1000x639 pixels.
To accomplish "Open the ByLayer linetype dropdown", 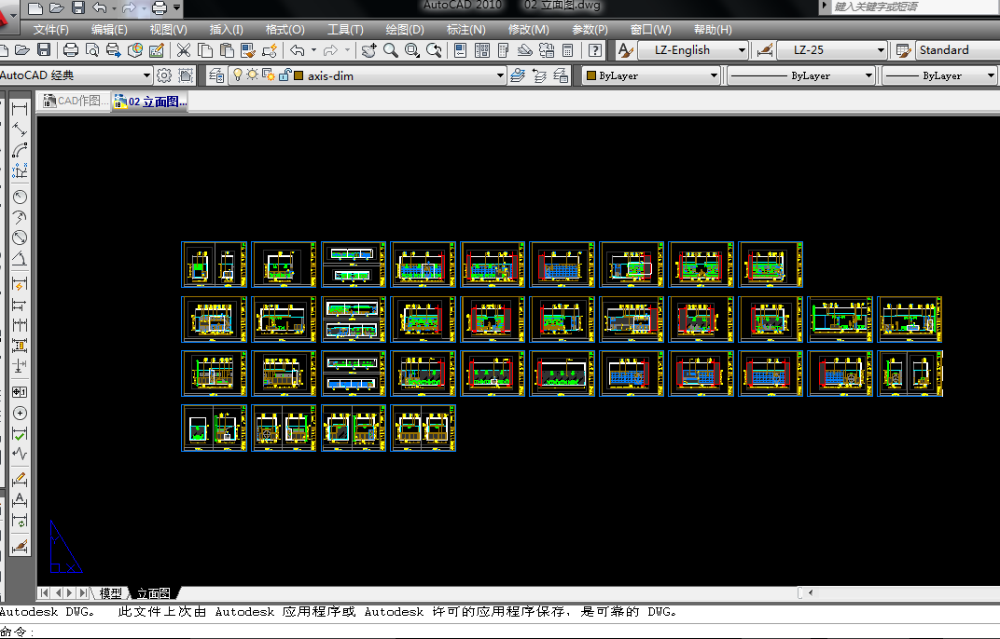I will [x=801, y=75].
